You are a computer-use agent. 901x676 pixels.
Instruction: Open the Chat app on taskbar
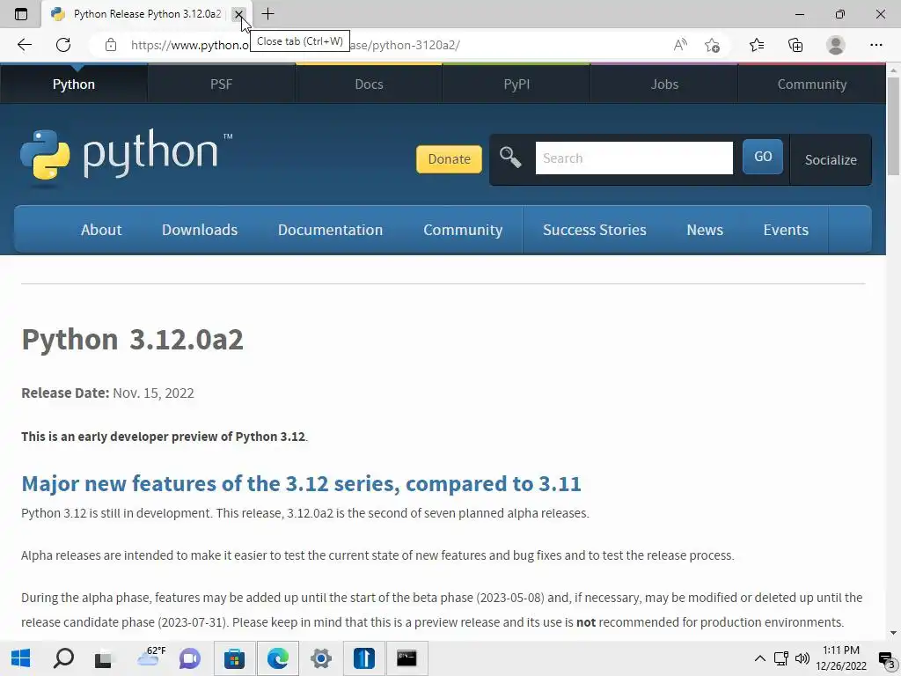(x=190, y=658)
